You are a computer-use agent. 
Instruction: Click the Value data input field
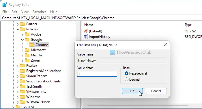[97, 74]
